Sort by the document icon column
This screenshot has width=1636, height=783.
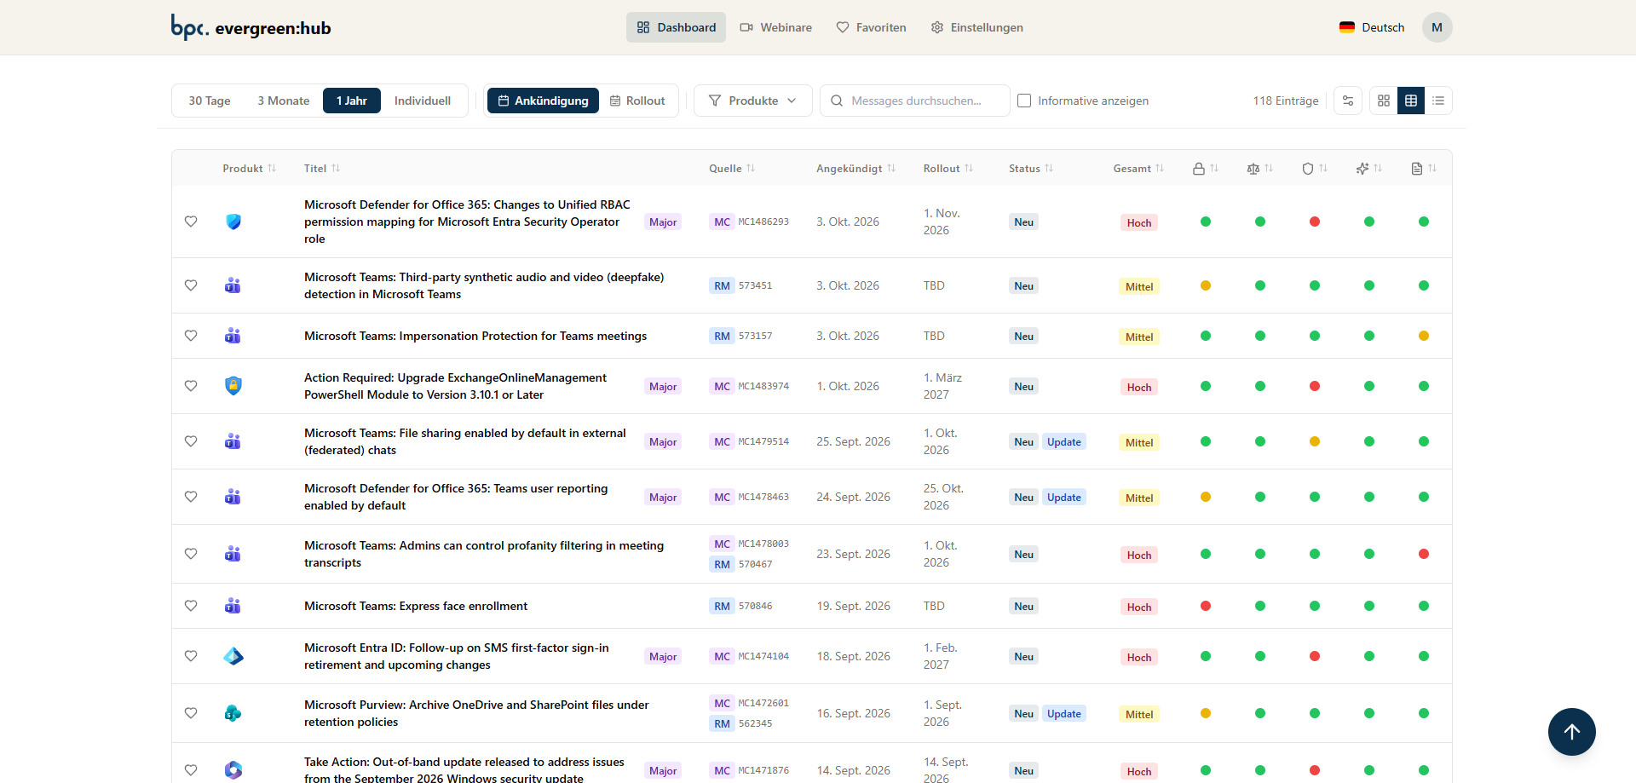point(1424,169)
